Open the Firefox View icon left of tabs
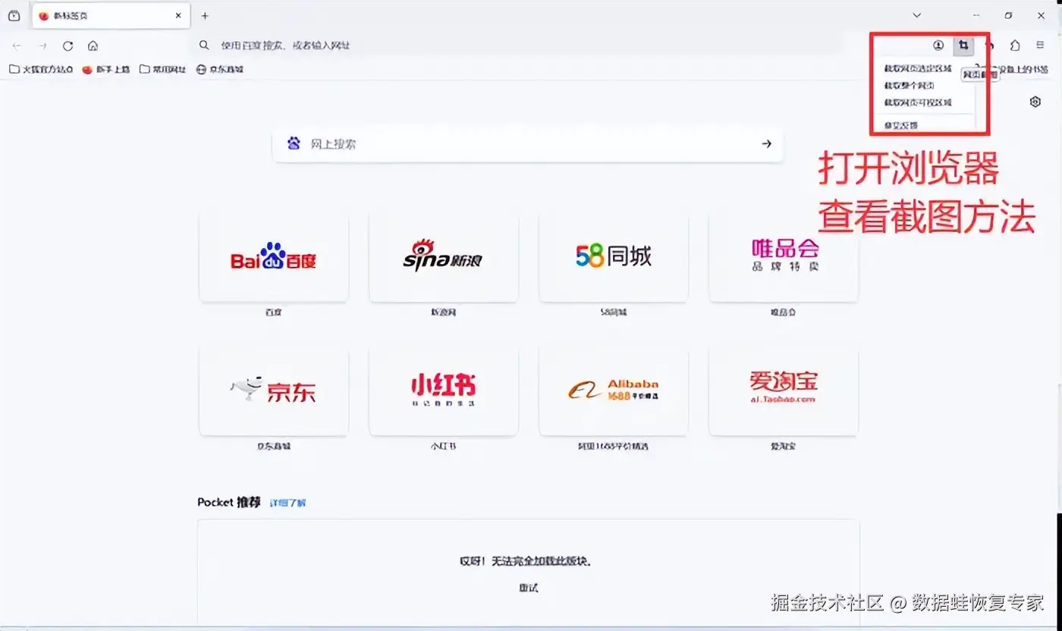 (x=14, y=15)
